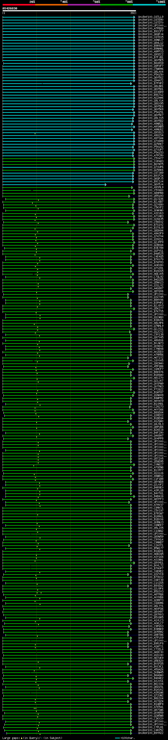This screenshot has height=740, width=168.
Task: Click the white query sequence bar
Action: tap(69, 11)
